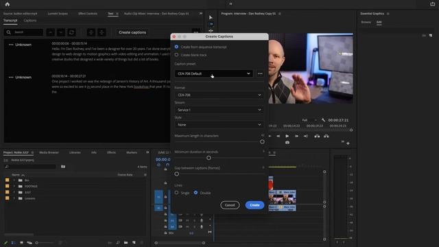Expand the Bin folder in Project panel
This screenshot has width=439, height=247.
point(14,180)
